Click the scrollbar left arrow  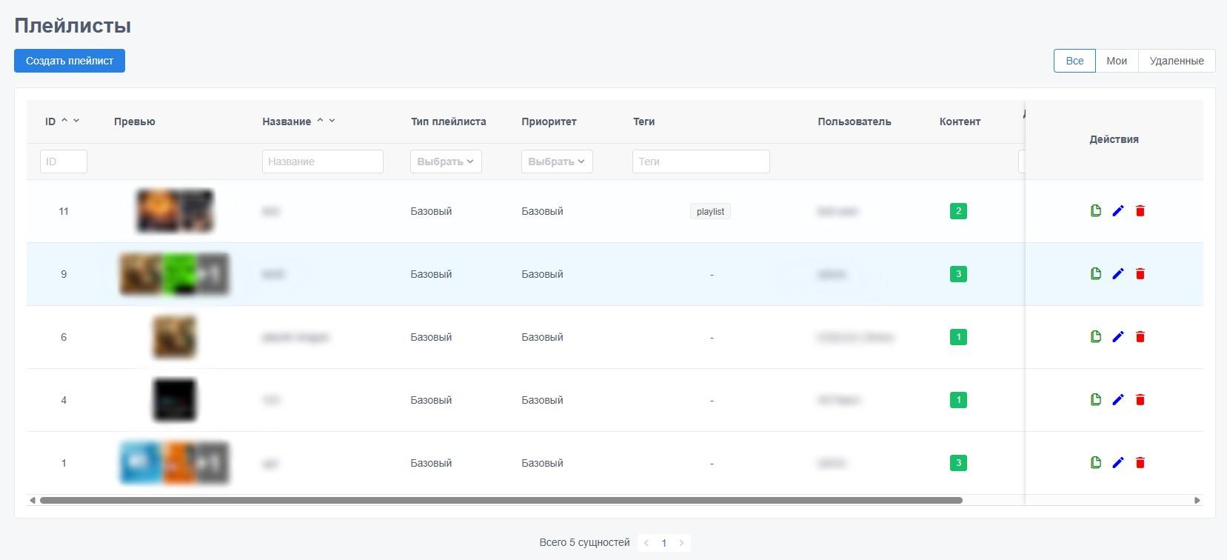33,501
